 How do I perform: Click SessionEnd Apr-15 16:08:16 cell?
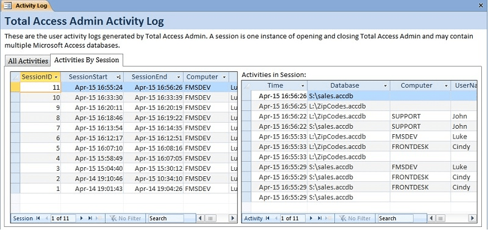(154, 148)
